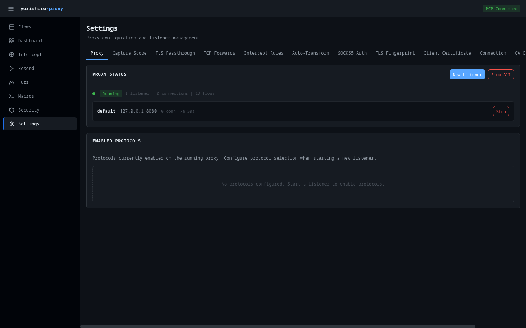Screen dimensions: 526x328
Task: Click the Settings gear icon
Action: pos(12,124)
